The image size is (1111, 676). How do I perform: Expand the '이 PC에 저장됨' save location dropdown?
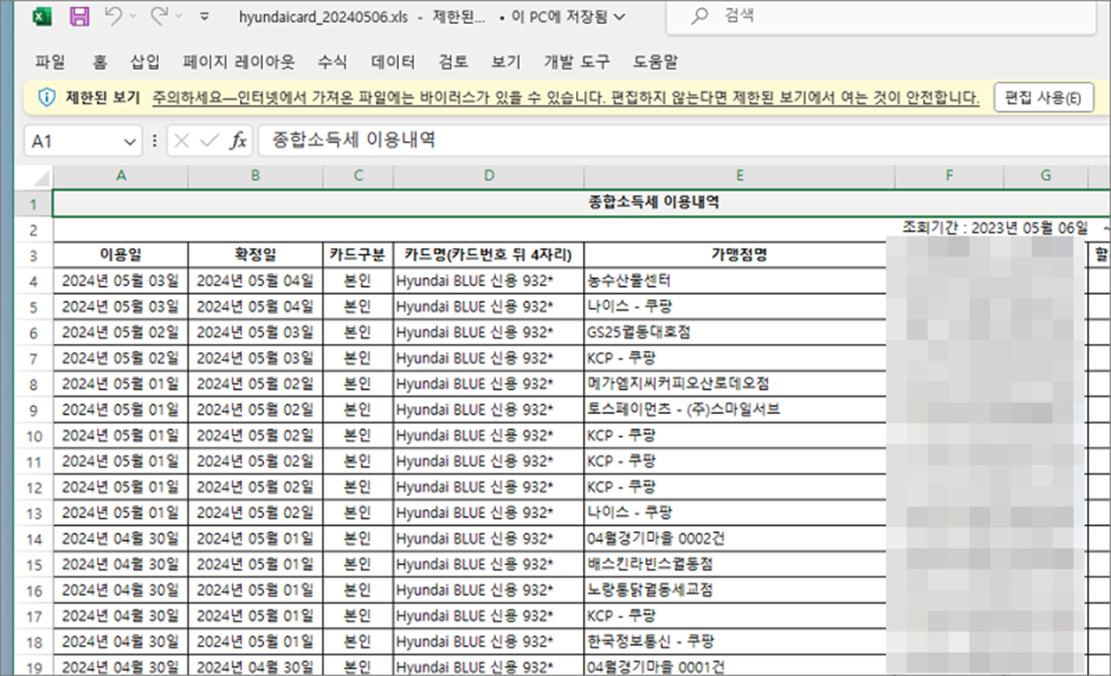tap(619, 17)
